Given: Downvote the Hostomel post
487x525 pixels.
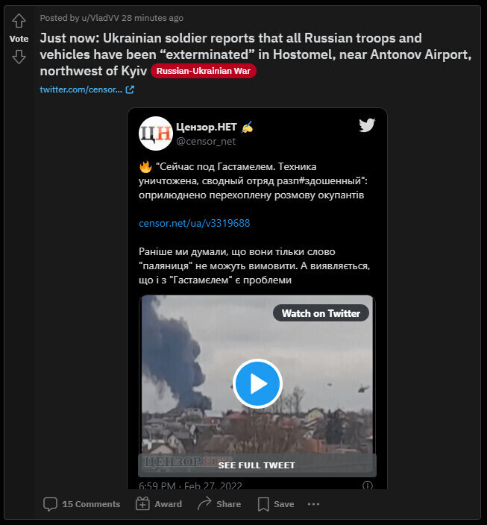Looking at the screenshot, I should pyautogui.click(x=19, y=57).
